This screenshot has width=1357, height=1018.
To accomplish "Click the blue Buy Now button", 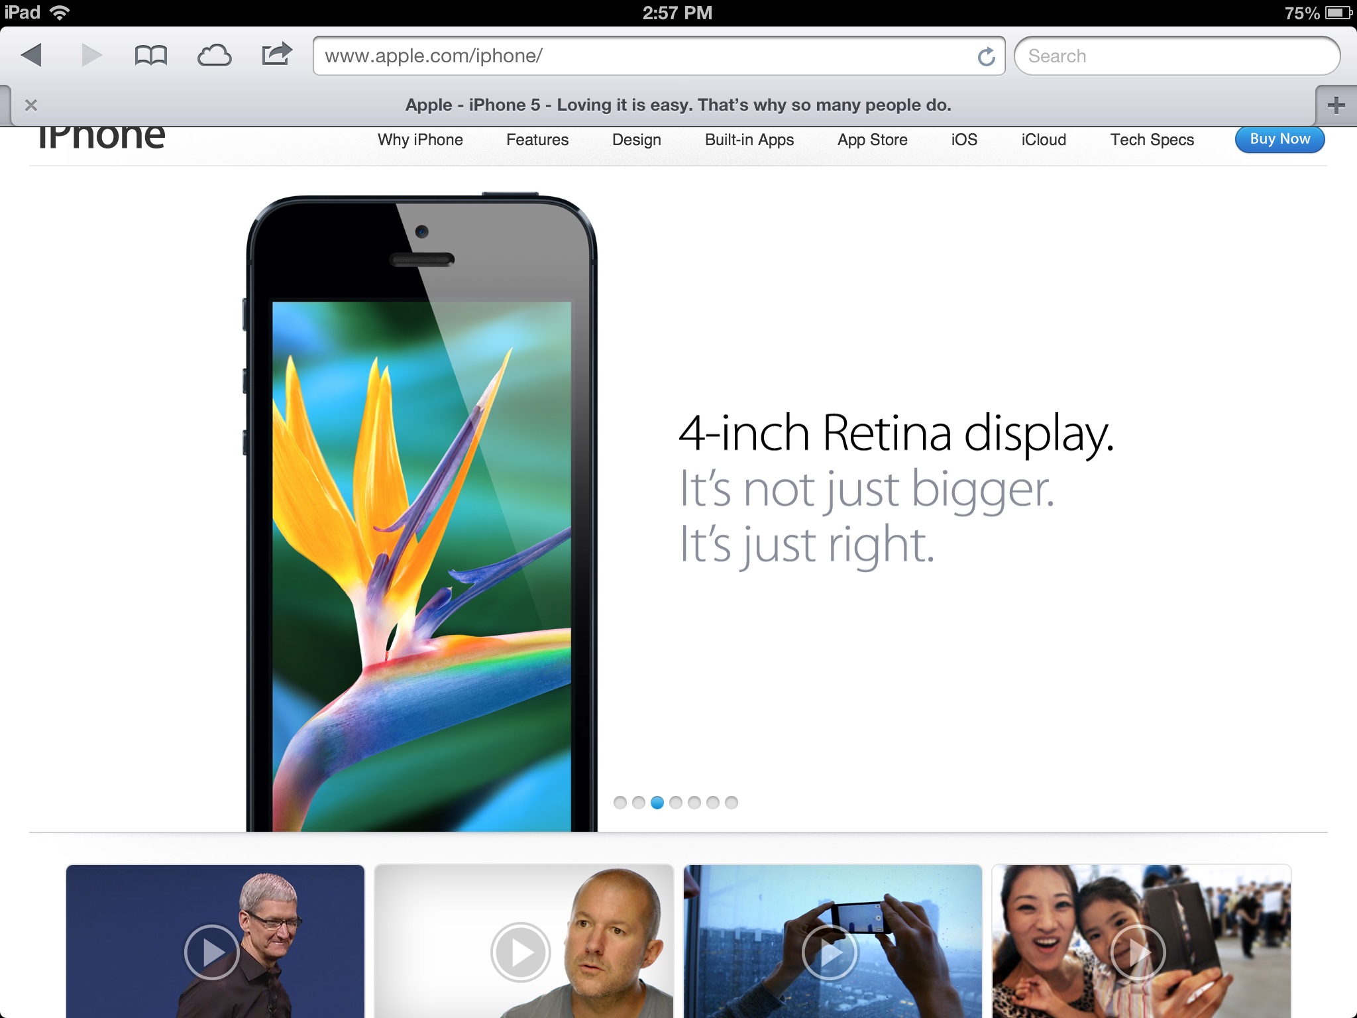I will pyautogui.click(x=1279, y=139).
